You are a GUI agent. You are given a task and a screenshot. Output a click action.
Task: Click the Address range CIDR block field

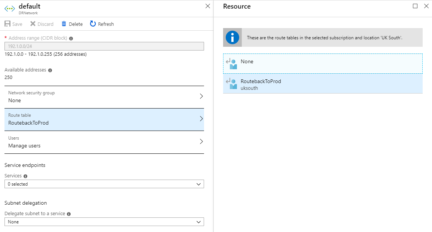(x=104, y=46)
